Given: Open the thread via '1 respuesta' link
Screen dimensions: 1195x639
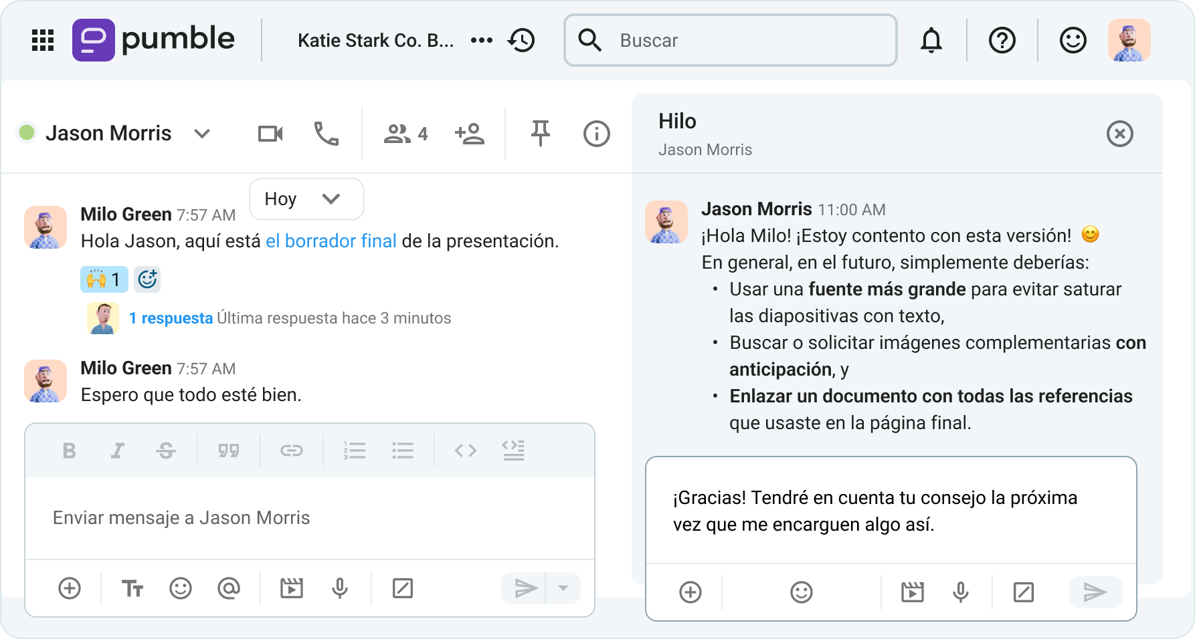Looking at the screenshot, I should click(x=171, y=318).
